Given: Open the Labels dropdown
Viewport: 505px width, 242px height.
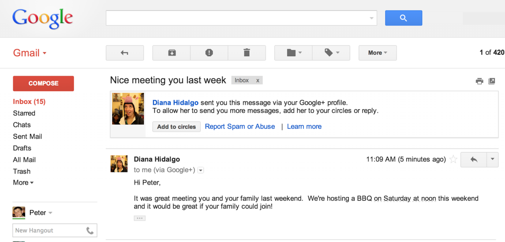Looking at the screenshot, I should pyautogui.click(x=331, y=52).
